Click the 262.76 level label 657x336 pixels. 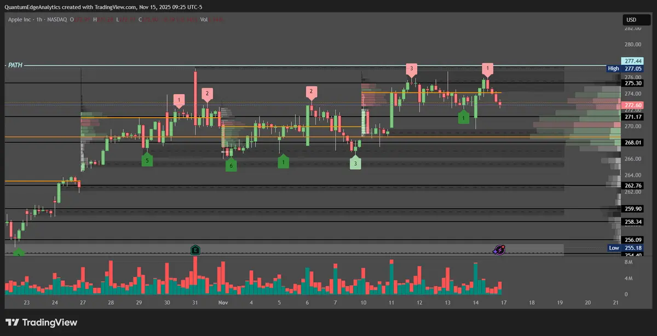(x=632, y=186)
